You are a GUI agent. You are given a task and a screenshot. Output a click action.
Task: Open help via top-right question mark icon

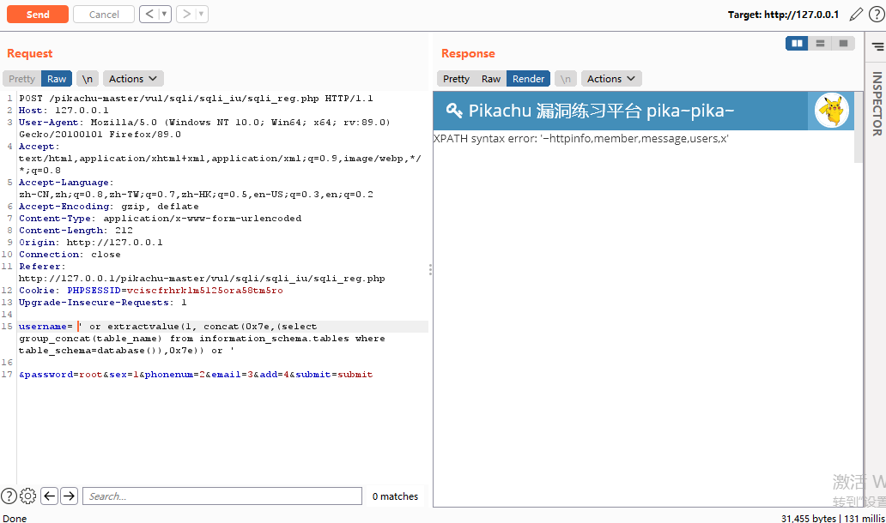tap(877, 14)
